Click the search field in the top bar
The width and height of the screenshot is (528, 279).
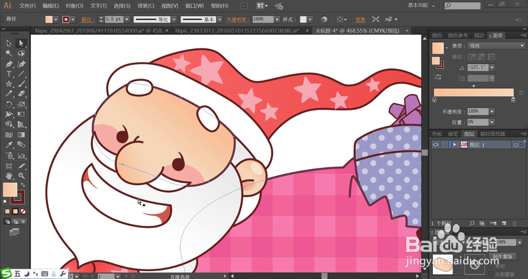(463, 6)
